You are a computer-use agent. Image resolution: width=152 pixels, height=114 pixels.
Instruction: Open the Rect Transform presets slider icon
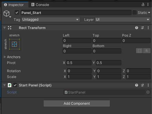(142, 28)
